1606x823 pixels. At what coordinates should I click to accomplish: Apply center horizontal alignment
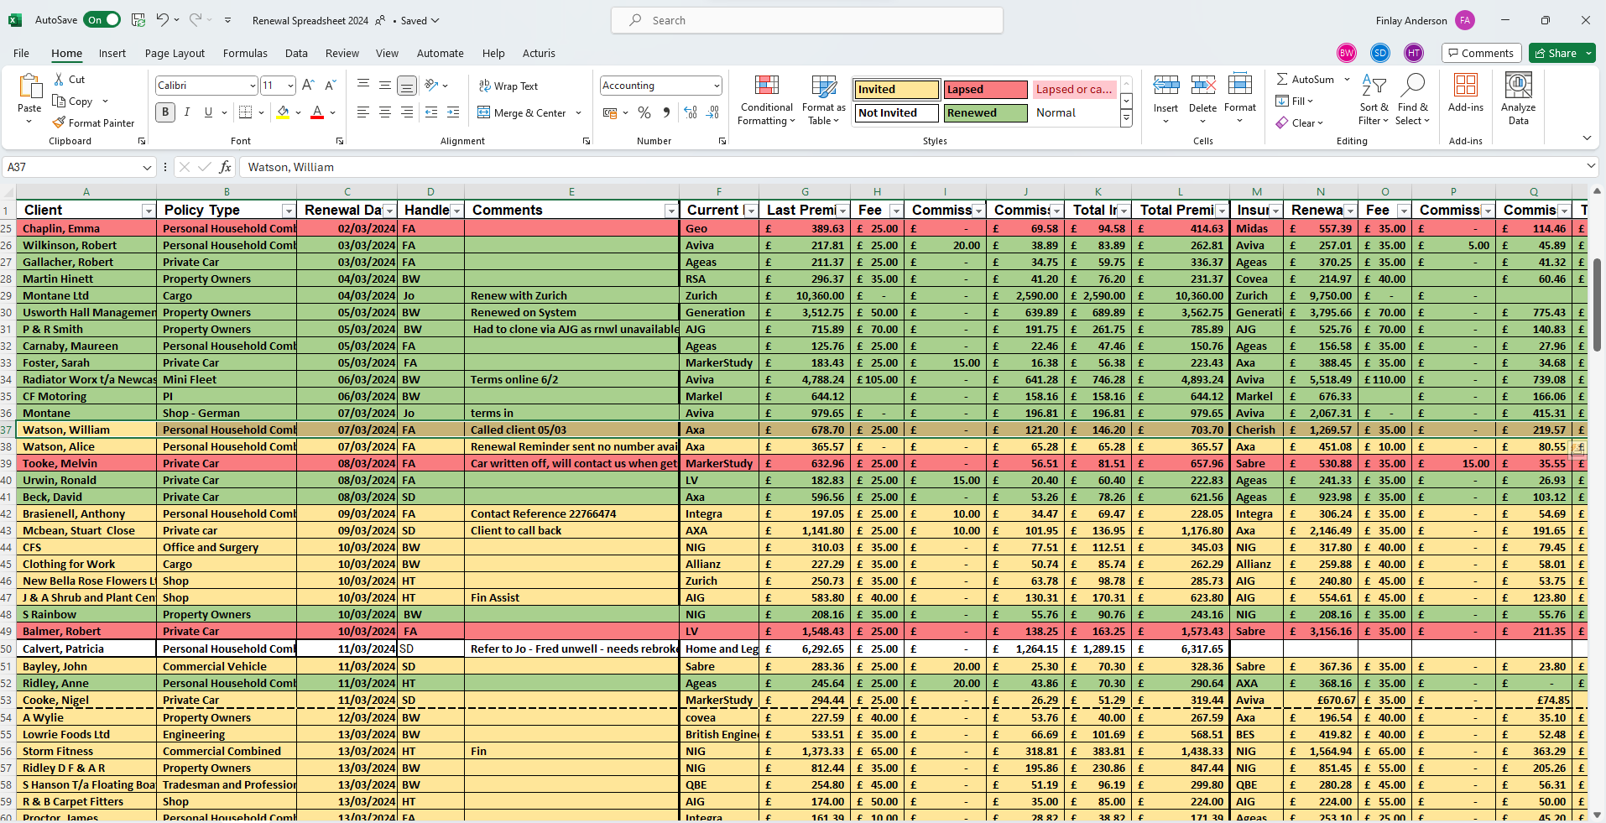coord(385,112)
